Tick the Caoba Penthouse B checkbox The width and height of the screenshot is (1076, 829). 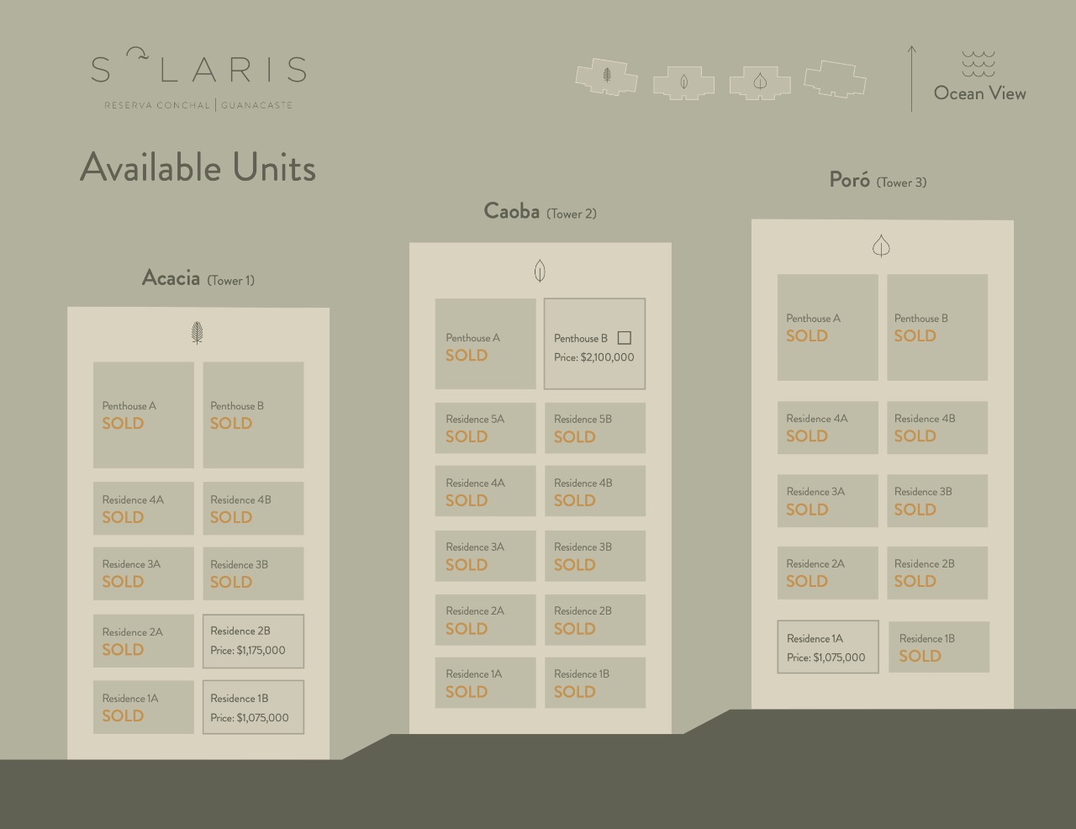tap(625, 338)
